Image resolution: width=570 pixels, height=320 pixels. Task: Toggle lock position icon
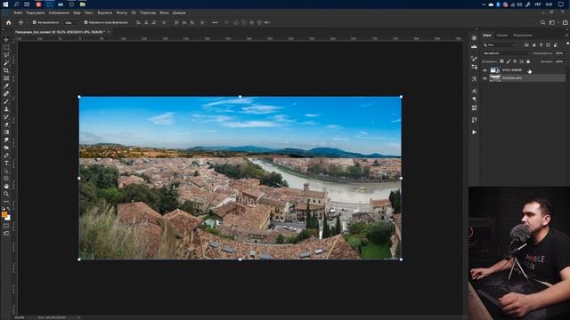(x=515, y=61)
